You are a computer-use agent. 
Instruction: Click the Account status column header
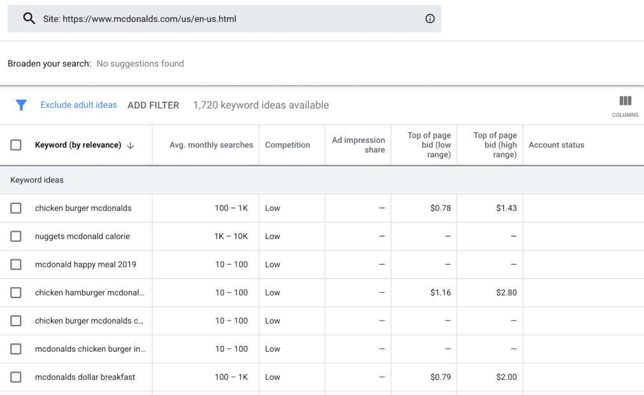tap(556, 145)
